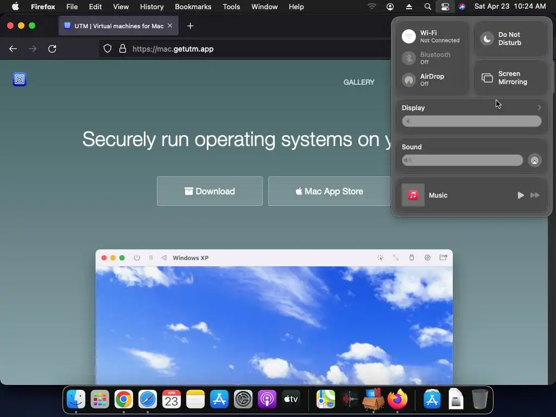Open Maps from the Dock
The image size is (556, 417).
pos(326,399)
